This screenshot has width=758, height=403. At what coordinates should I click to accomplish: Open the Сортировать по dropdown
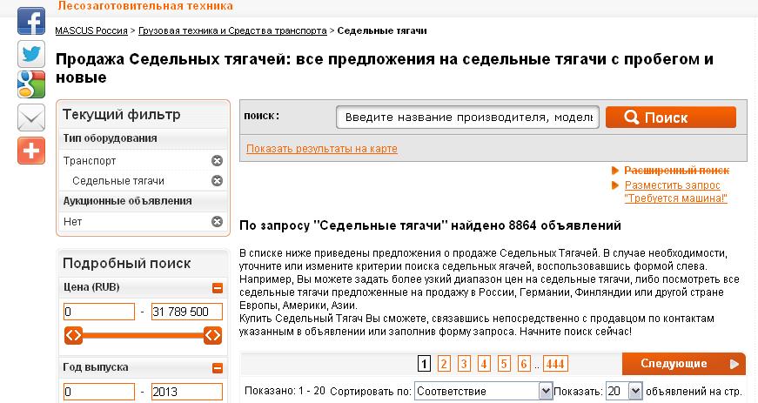point(483,391)
